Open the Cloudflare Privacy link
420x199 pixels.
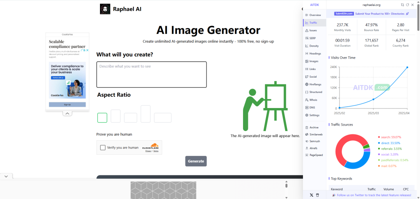(149, 151)
